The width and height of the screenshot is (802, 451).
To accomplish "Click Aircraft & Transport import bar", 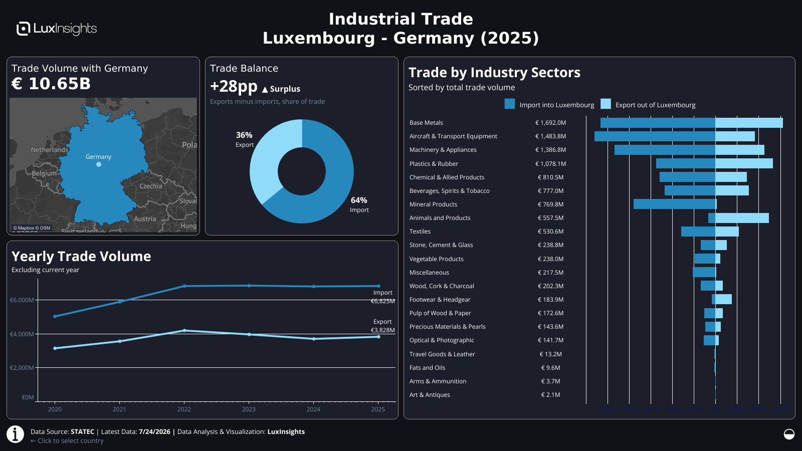I will [x=655, y=136].
